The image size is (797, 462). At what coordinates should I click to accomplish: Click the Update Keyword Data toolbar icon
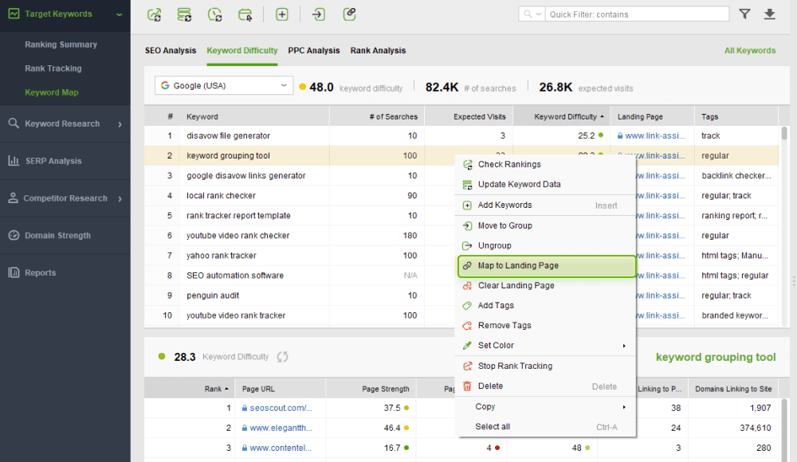(x=184, y=14)
